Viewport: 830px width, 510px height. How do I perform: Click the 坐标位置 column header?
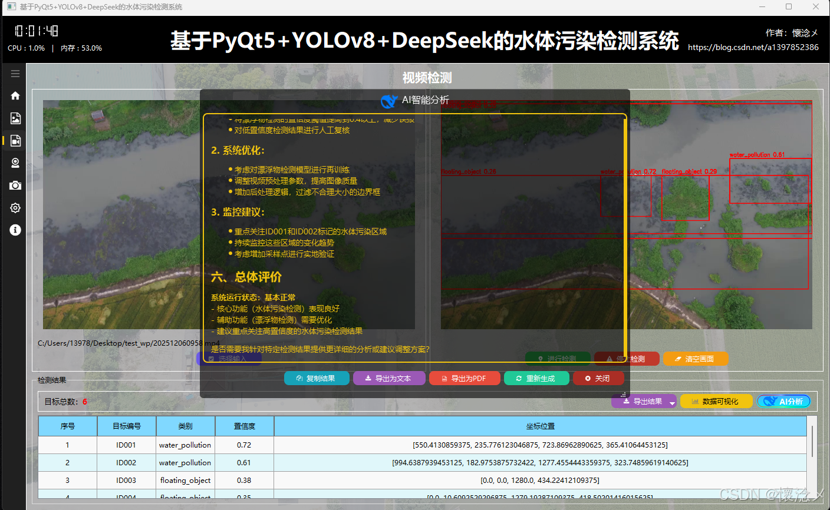click(540, 426)
